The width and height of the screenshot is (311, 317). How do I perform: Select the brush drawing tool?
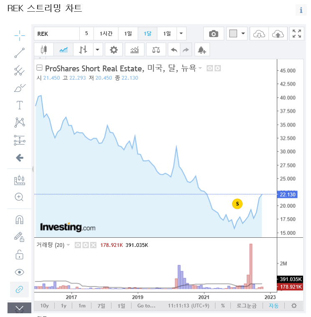pos(20,88)
